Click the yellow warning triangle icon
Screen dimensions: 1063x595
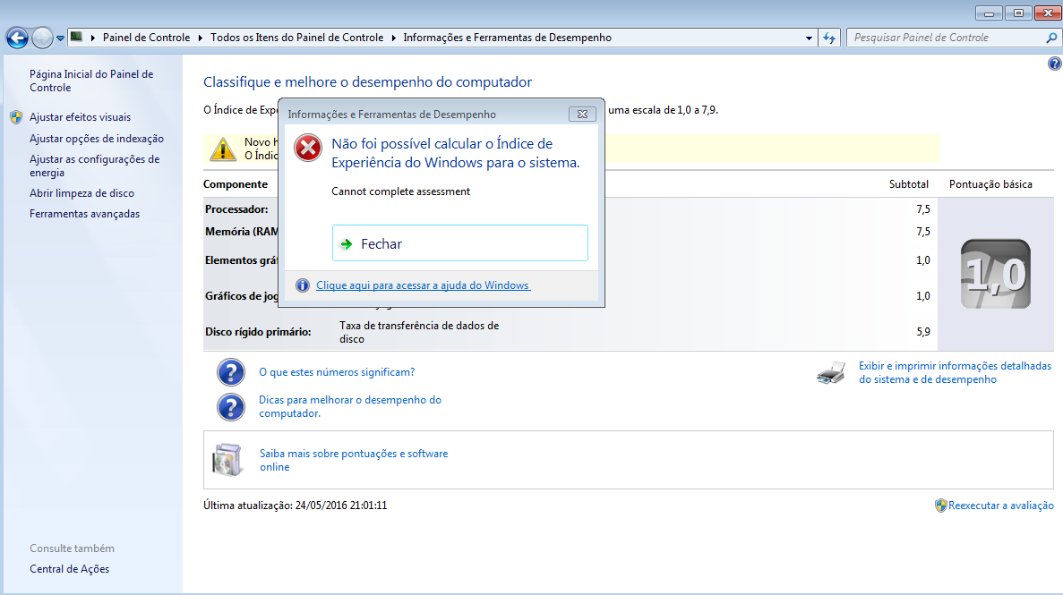pos(223,149)
